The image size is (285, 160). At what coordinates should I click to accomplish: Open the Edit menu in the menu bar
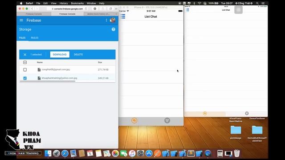click(x=45, y=3)
